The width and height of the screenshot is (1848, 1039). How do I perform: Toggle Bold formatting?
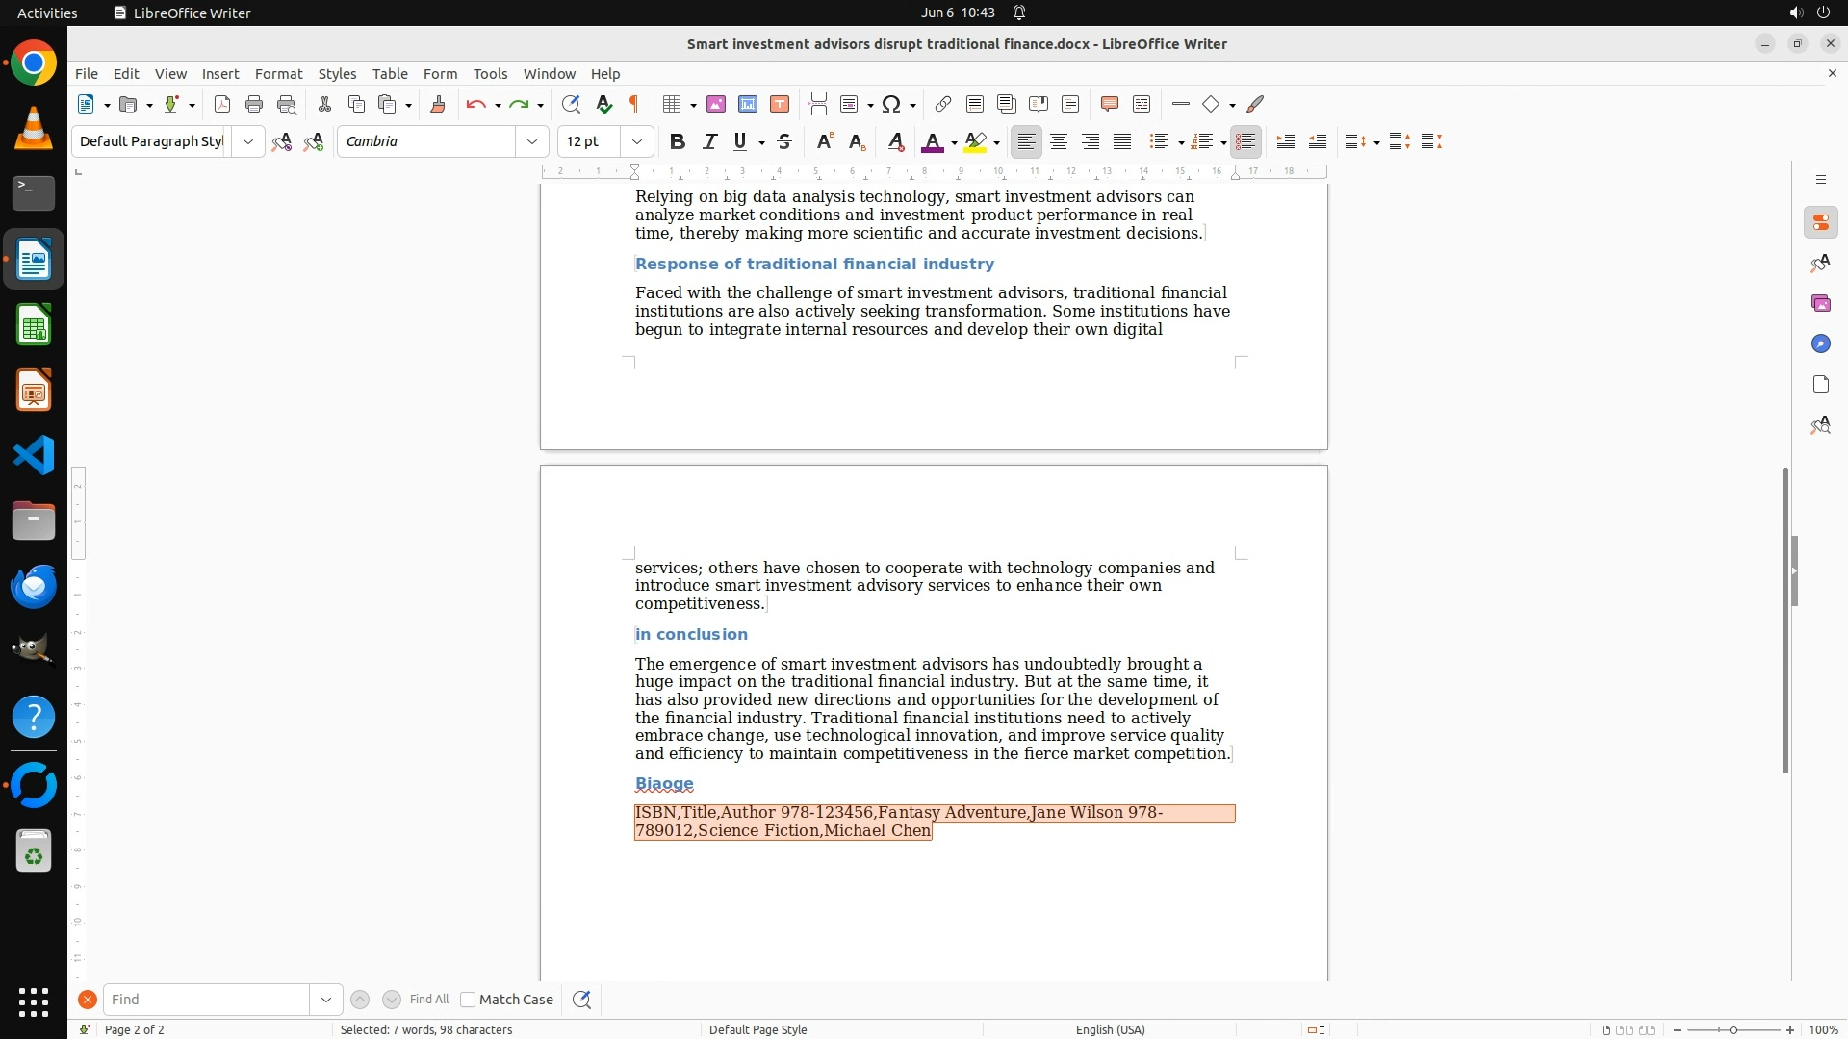coord(678,141)
